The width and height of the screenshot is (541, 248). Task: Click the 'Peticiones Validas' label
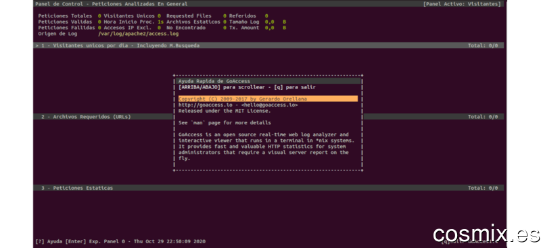(x=65, y=22)
